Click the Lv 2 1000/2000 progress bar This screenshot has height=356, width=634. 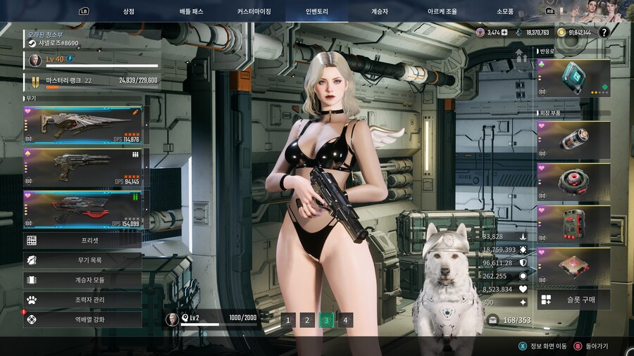pos(219,324)
